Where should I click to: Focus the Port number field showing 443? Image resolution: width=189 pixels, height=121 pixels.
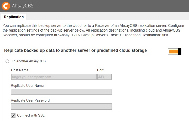tap(104, 77)
